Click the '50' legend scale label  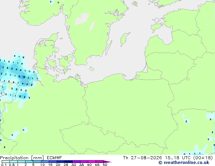(105, 165)
